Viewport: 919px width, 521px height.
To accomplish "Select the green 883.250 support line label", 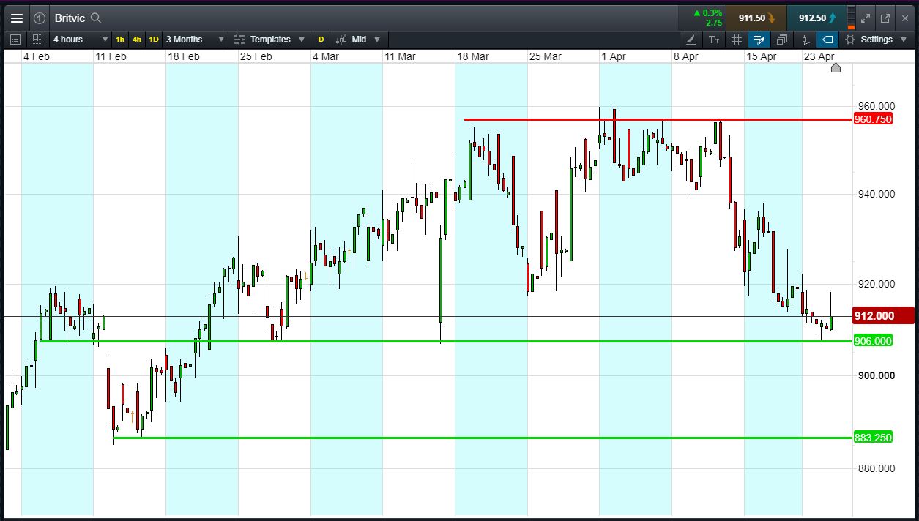I will [873, 438].
